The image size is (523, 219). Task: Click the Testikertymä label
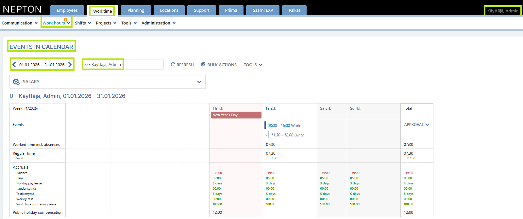pos(25,194)
